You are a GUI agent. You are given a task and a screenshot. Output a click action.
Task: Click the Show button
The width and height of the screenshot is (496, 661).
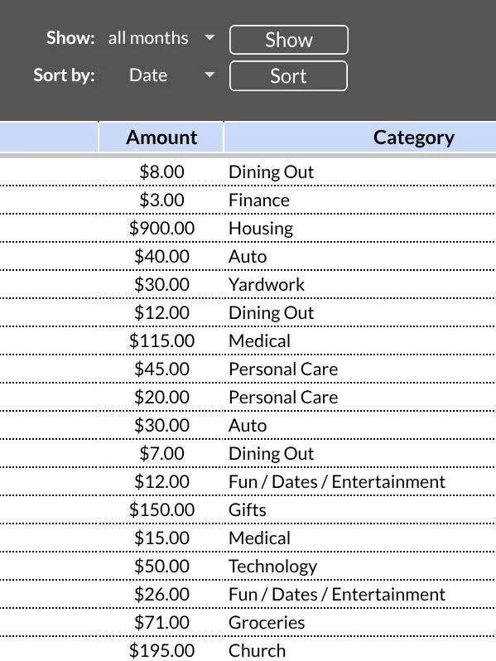pyautogui.click(x=289, y=40)
